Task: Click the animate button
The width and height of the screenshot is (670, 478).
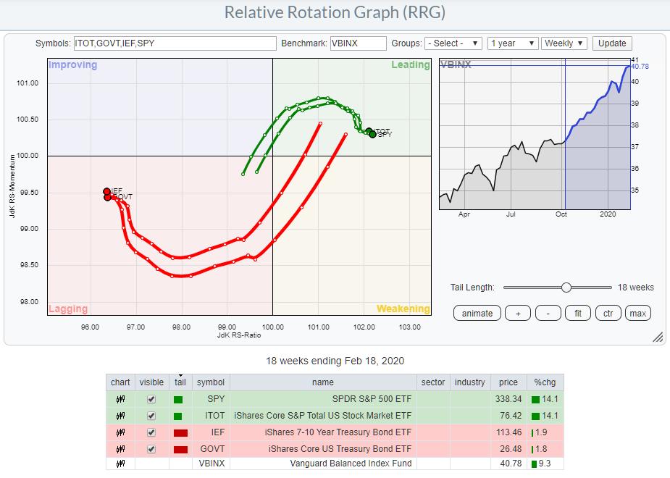Action: (x=477, y=313)
